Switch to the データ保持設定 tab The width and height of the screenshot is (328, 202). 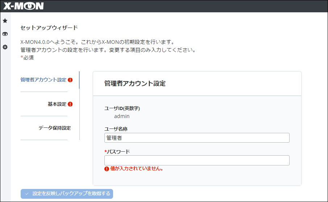coord(54,128)
